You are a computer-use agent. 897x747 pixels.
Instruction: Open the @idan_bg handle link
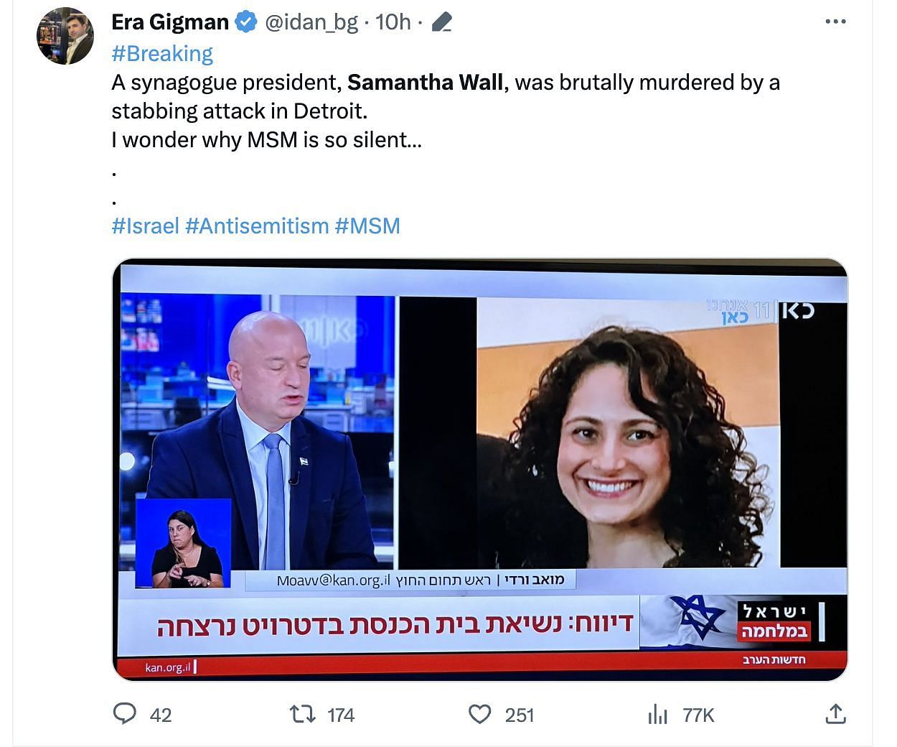tap(311, 23)
